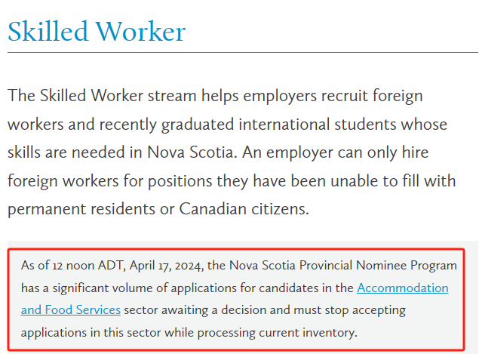Open the Accommodation and Food Services link
The image size is (479, 354).
[402, 288]
